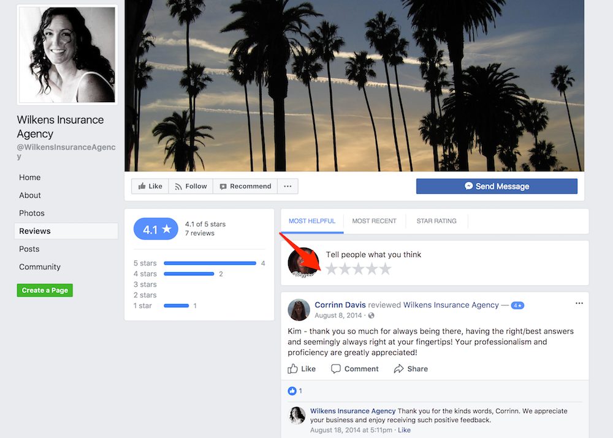This screenshot has width=613, height=438.
Task: Open Reviews in the left sidebar
Action: [66, 231]
